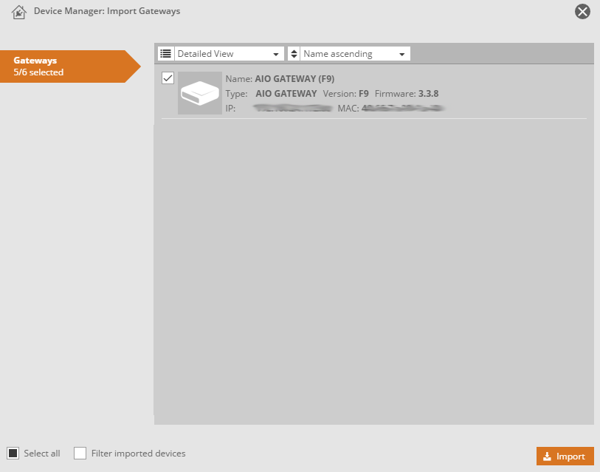The height and width of the screenshot is (472, 600).
Task: Click the arrow beside Name ascending
Action: [402, 55]
